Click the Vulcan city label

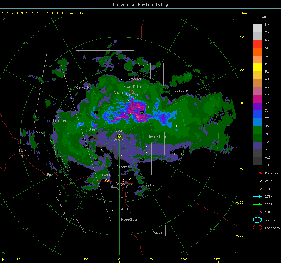[159, 232]
